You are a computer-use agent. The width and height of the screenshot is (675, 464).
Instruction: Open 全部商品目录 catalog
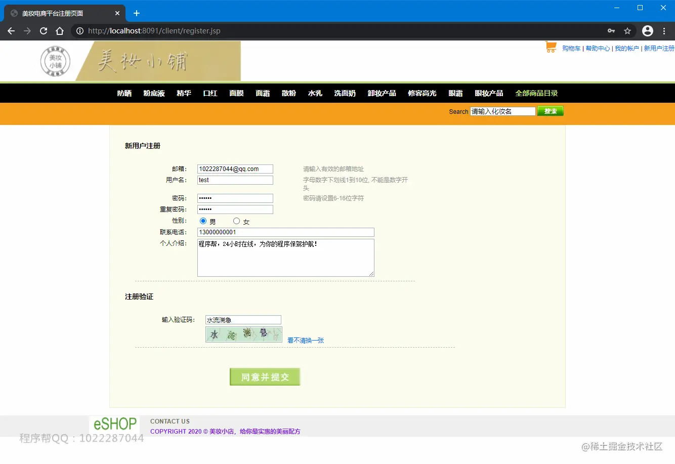pos(537,93)
